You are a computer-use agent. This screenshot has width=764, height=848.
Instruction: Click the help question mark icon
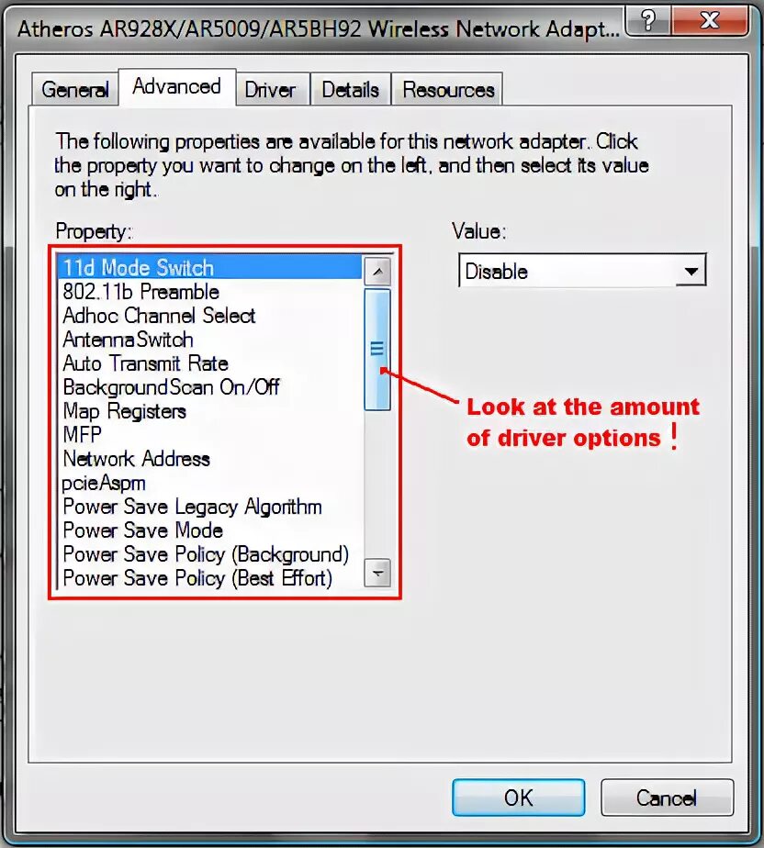tap(648, 20)
